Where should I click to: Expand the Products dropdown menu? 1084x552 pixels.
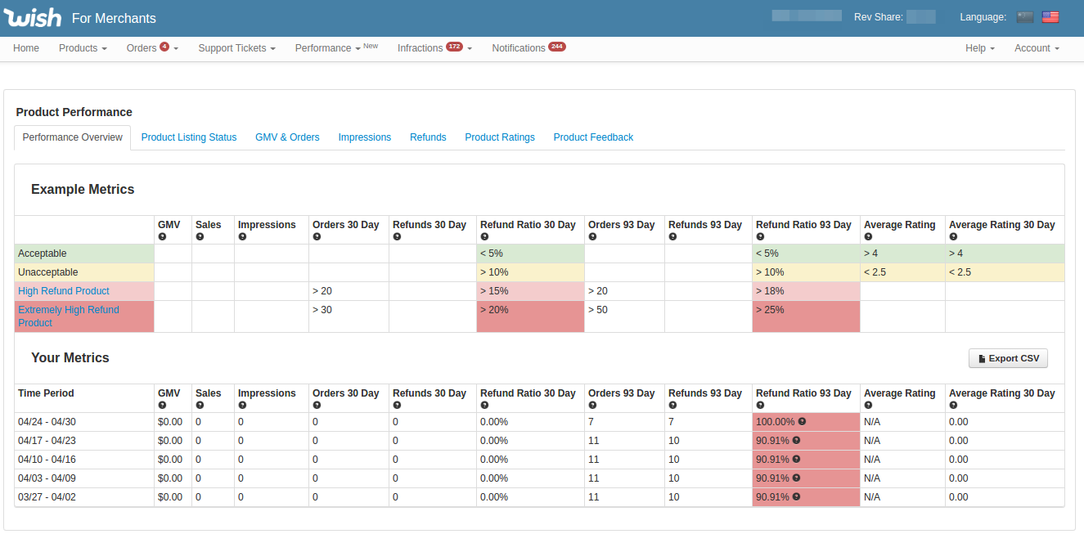pos(83,48)
